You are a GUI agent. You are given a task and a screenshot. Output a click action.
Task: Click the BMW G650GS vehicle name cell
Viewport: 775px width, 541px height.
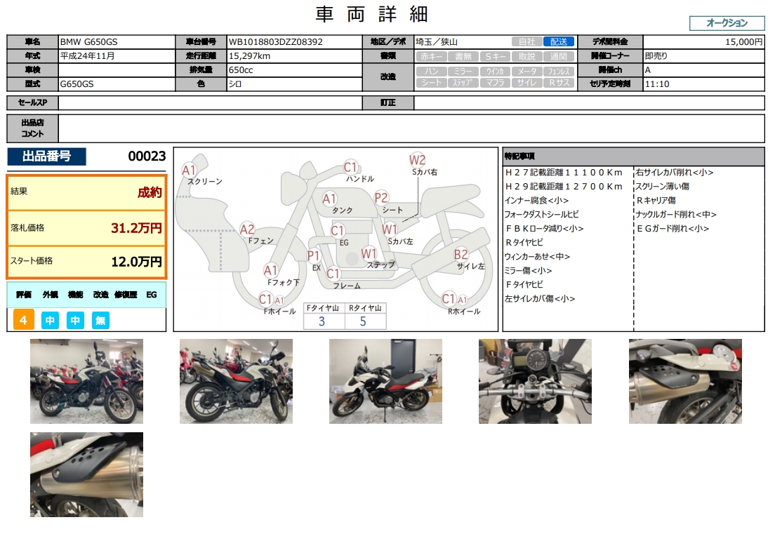(x=117, y=42)
